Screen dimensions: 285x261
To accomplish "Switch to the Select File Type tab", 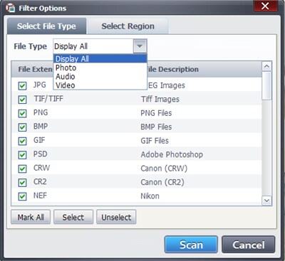I will [x=46, y=26].
